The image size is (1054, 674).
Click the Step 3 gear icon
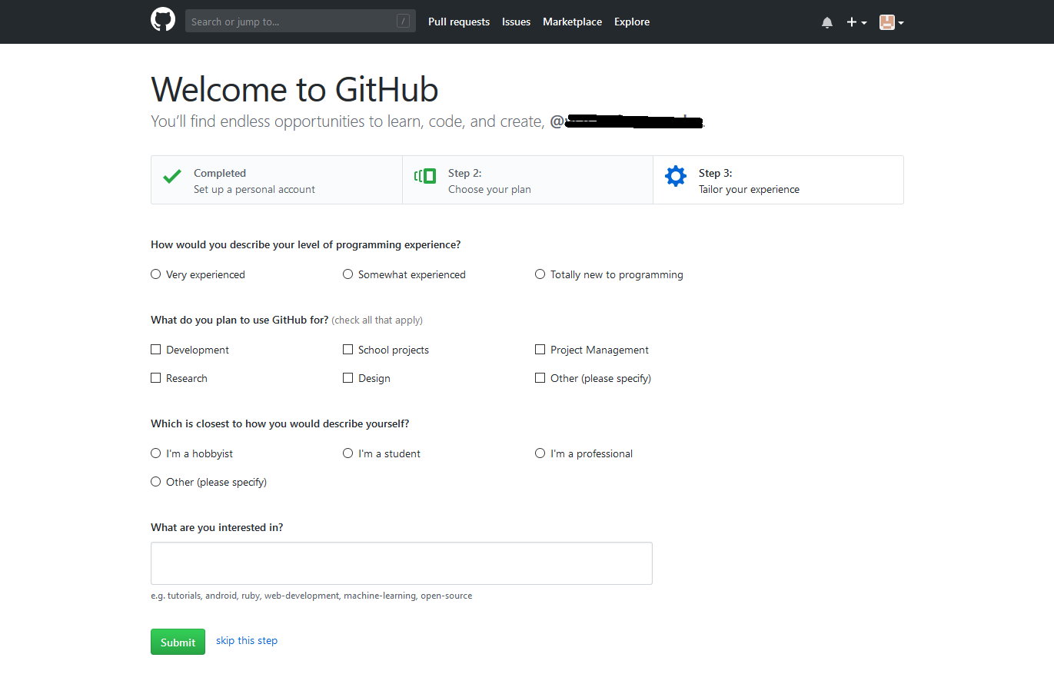[676, 176]
